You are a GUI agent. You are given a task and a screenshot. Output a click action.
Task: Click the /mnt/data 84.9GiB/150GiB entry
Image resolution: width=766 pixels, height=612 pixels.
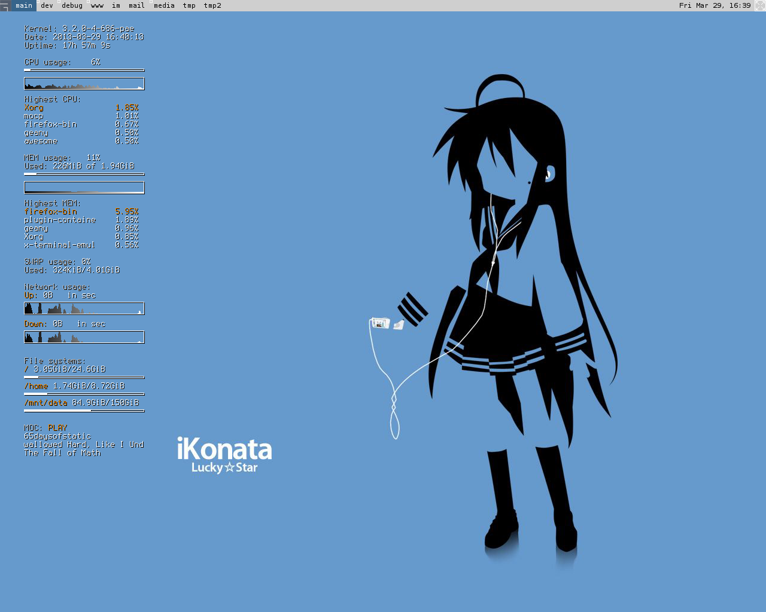point(81,403)
